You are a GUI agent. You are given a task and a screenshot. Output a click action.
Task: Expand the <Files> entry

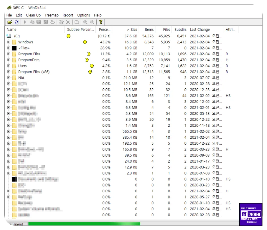click(9, 48)
